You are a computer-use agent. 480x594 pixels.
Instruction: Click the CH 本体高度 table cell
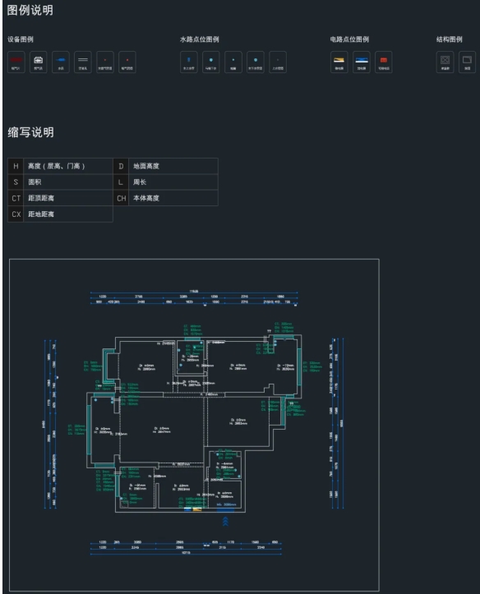click(x=165, y=198)
